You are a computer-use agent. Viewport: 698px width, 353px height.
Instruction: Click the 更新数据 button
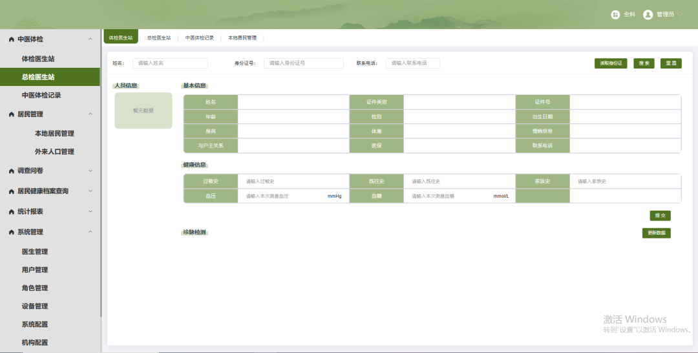[x=656, y=233]
